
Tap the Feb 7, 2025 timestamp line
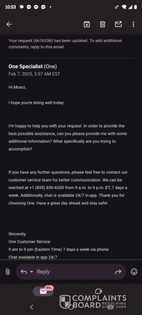[34, 74]
